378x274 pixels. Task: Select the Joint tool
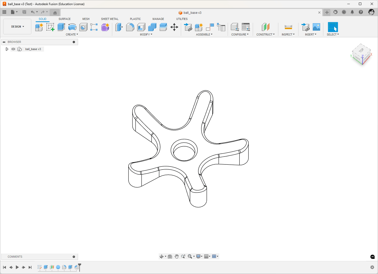(x=210, y=27)
